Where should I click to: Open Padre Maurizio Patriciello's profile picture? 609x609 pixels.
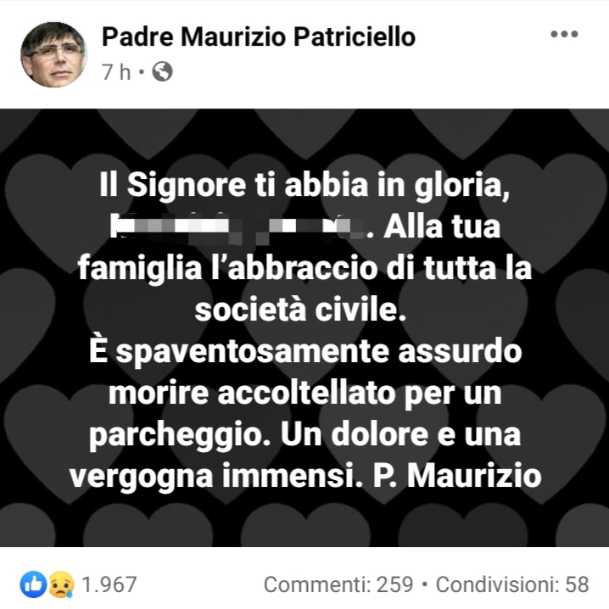tap(53, 54)
